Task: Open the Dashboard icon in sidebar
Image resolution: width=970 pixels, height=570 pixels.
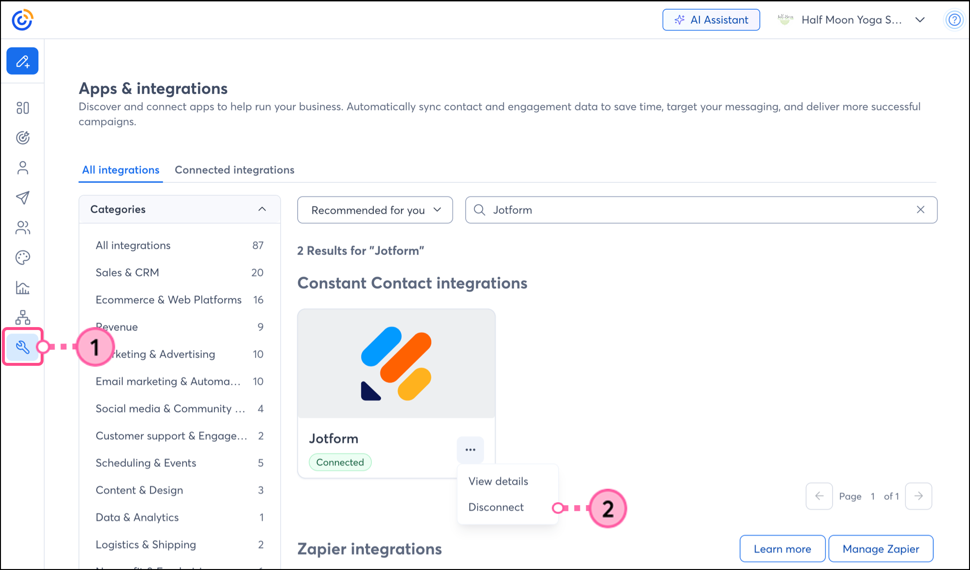Action: click(23, 108)
